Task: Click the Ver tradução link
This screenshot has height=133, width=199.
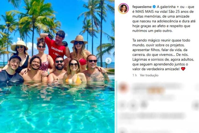Action: (x=149, y=75)
